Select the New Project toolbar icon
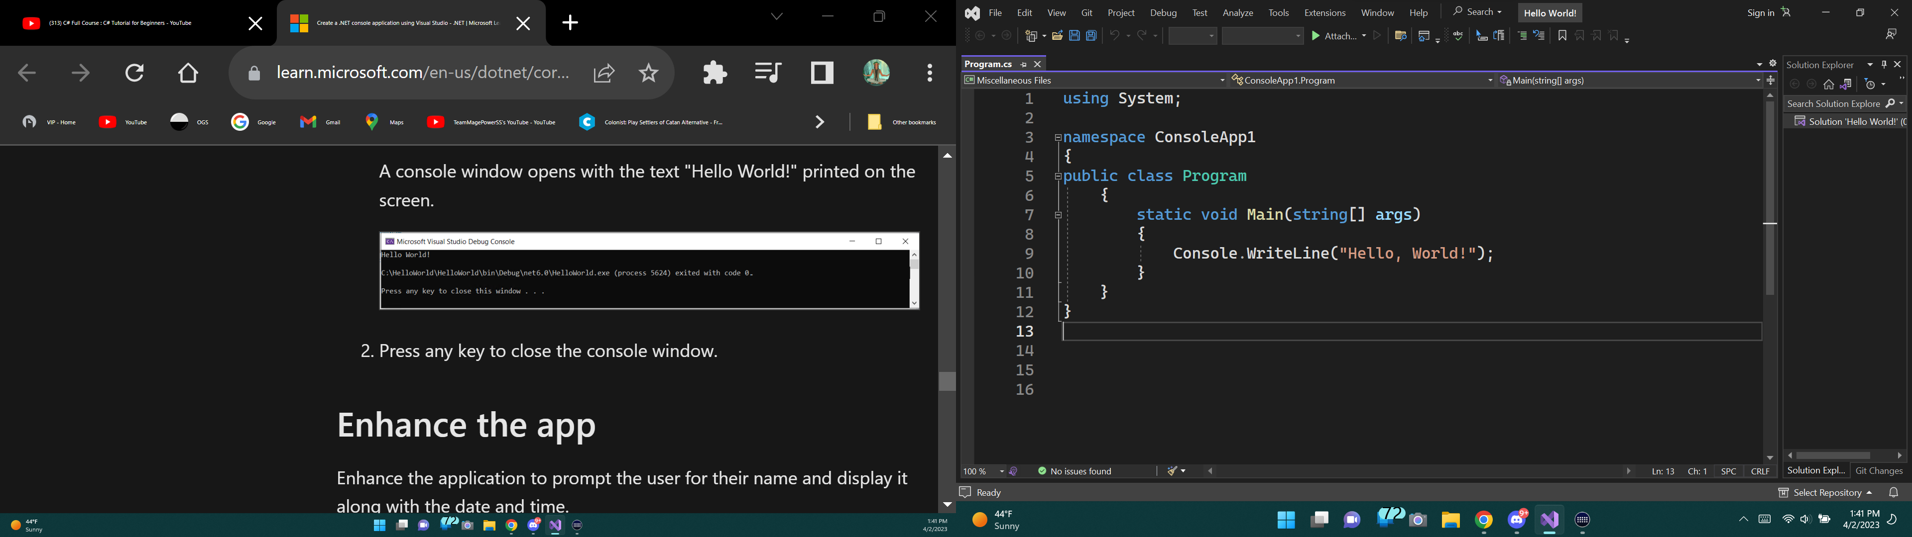 point(1031,36)
